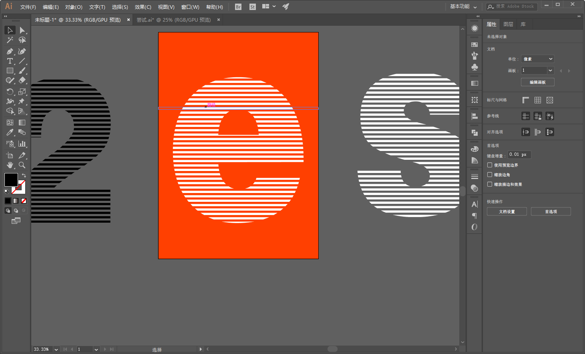Select the Direct Selection tool
The width and height of the screenshot is (585, 354).
pos(22,30)
